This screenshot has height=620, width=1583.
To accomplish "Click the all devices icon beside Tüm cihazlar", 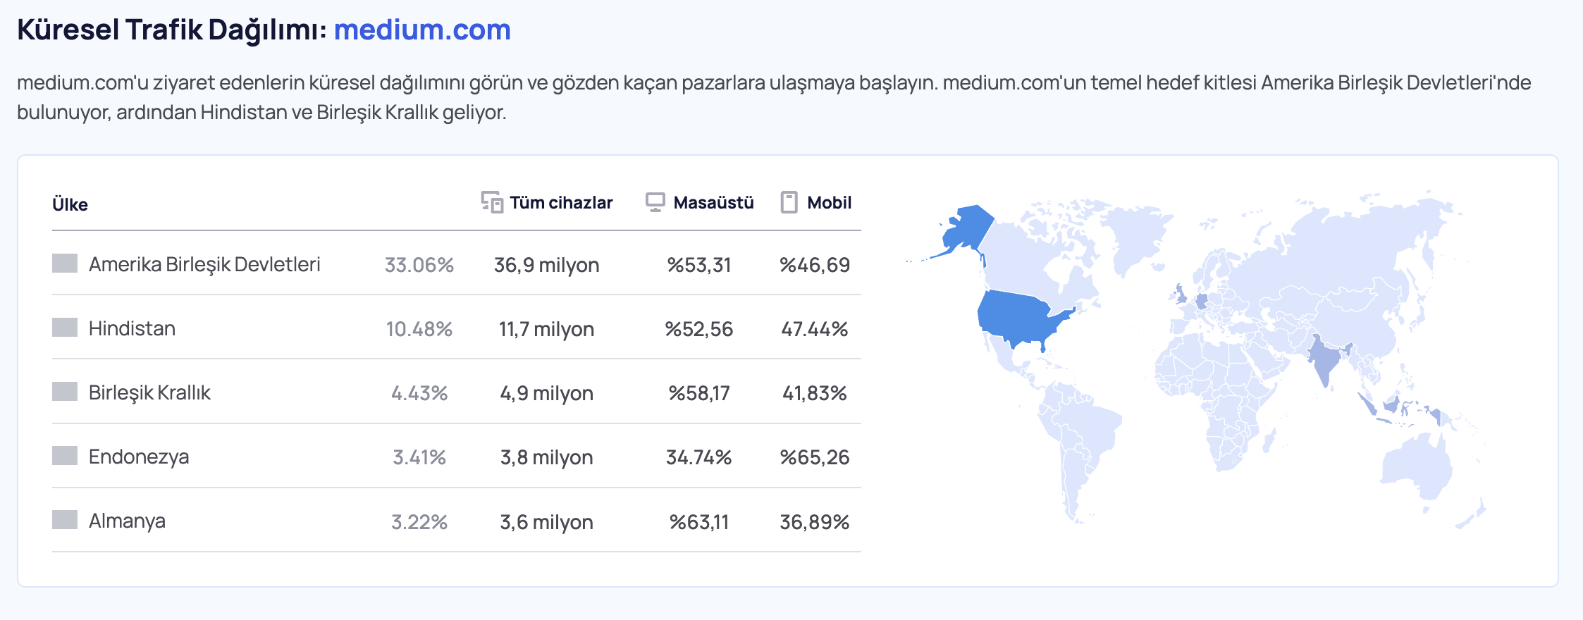I will point(492,202).
